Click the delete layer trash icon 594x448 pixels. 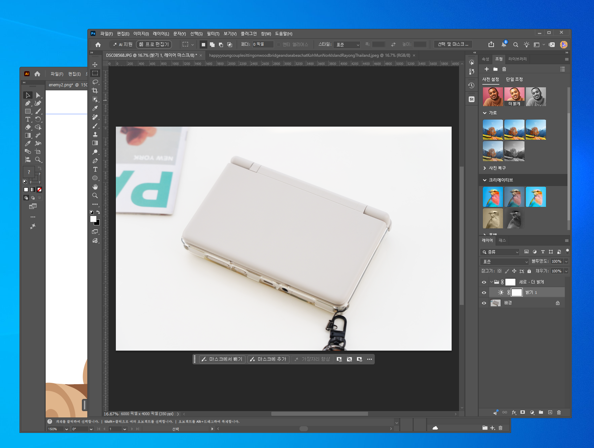tap(559, 412)
